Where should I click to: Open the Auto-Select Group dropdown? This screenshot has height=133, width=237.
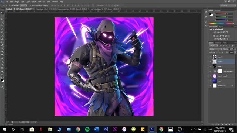pyautogui.click(x=23, y=6)
